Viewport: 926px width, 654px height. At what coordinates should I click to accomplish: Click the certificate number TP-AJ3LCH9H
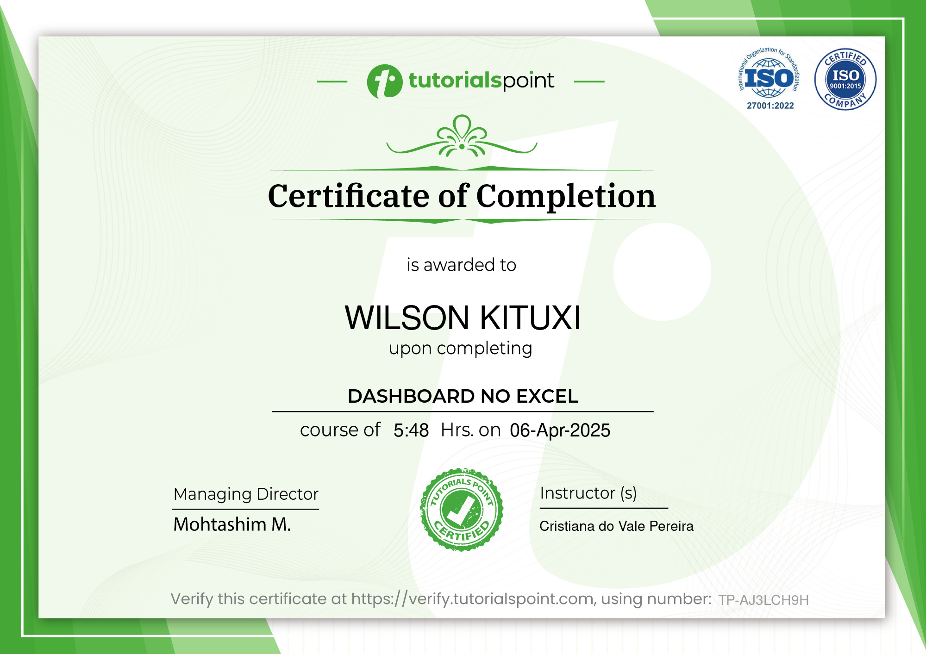(x=763, y=600)
